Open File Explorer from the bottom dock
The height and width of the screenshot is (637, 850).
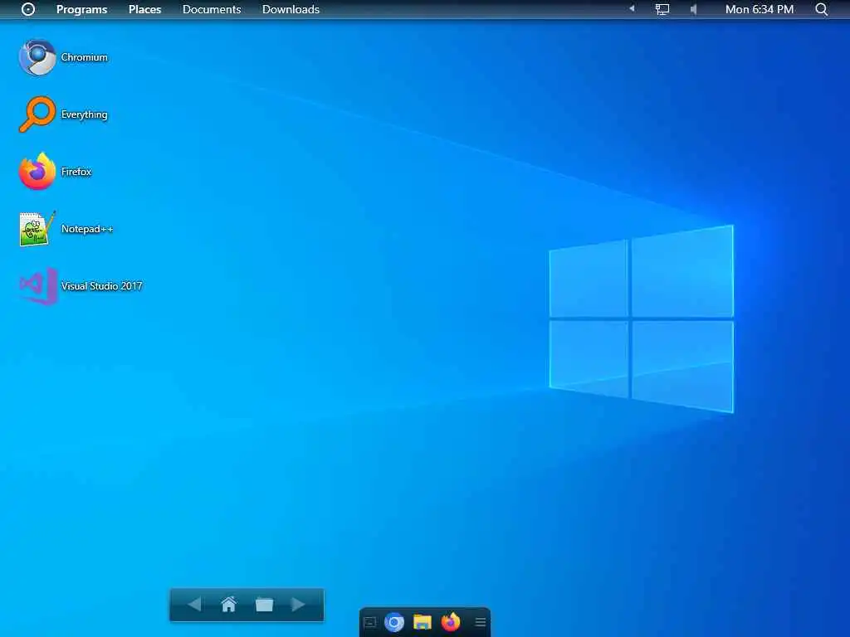point(423,622)
